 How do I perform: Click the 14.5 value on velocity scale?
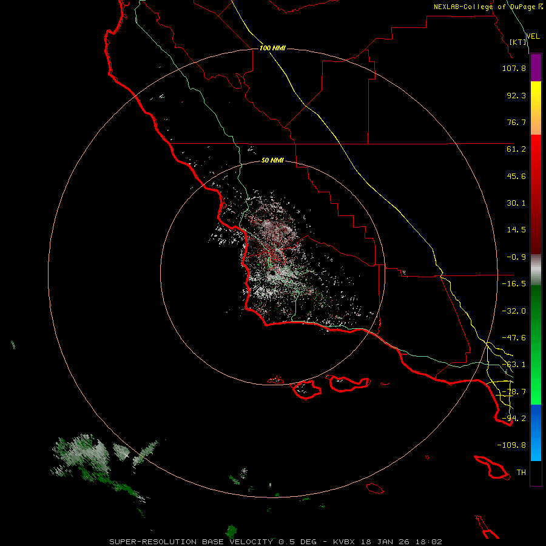(x=516, y=230)
